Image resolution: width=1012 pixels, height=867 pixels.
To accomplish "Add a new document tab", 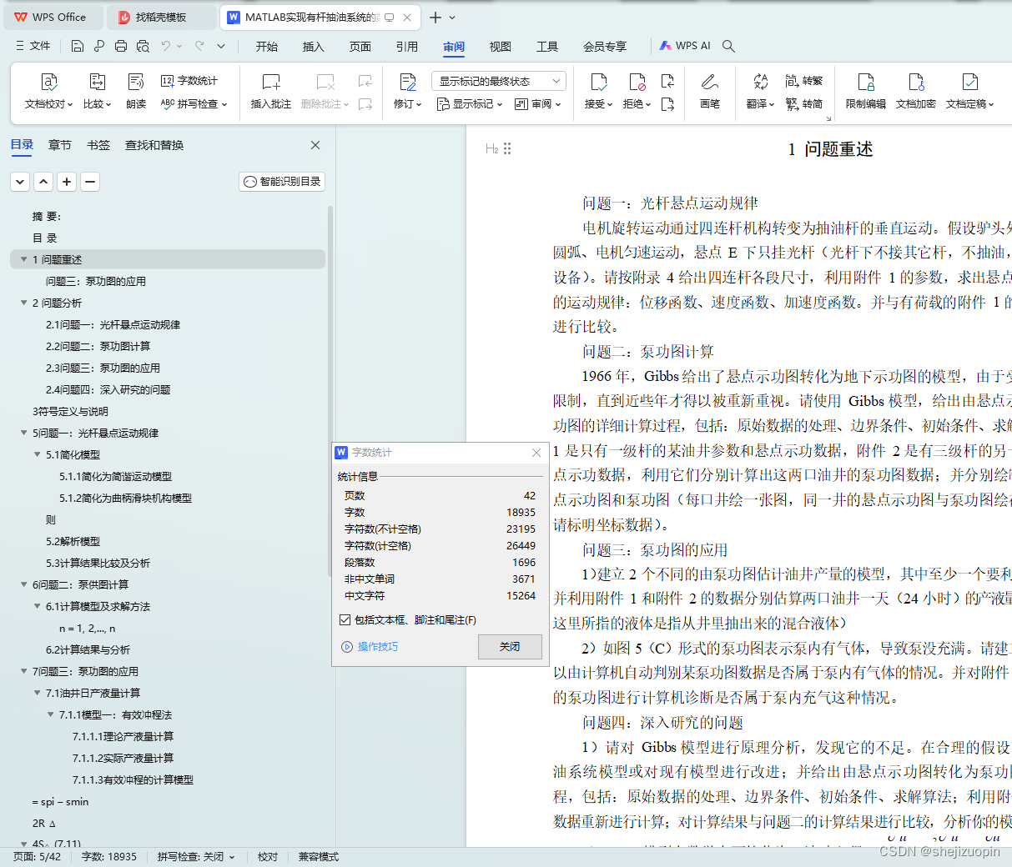I will [436, 17].
